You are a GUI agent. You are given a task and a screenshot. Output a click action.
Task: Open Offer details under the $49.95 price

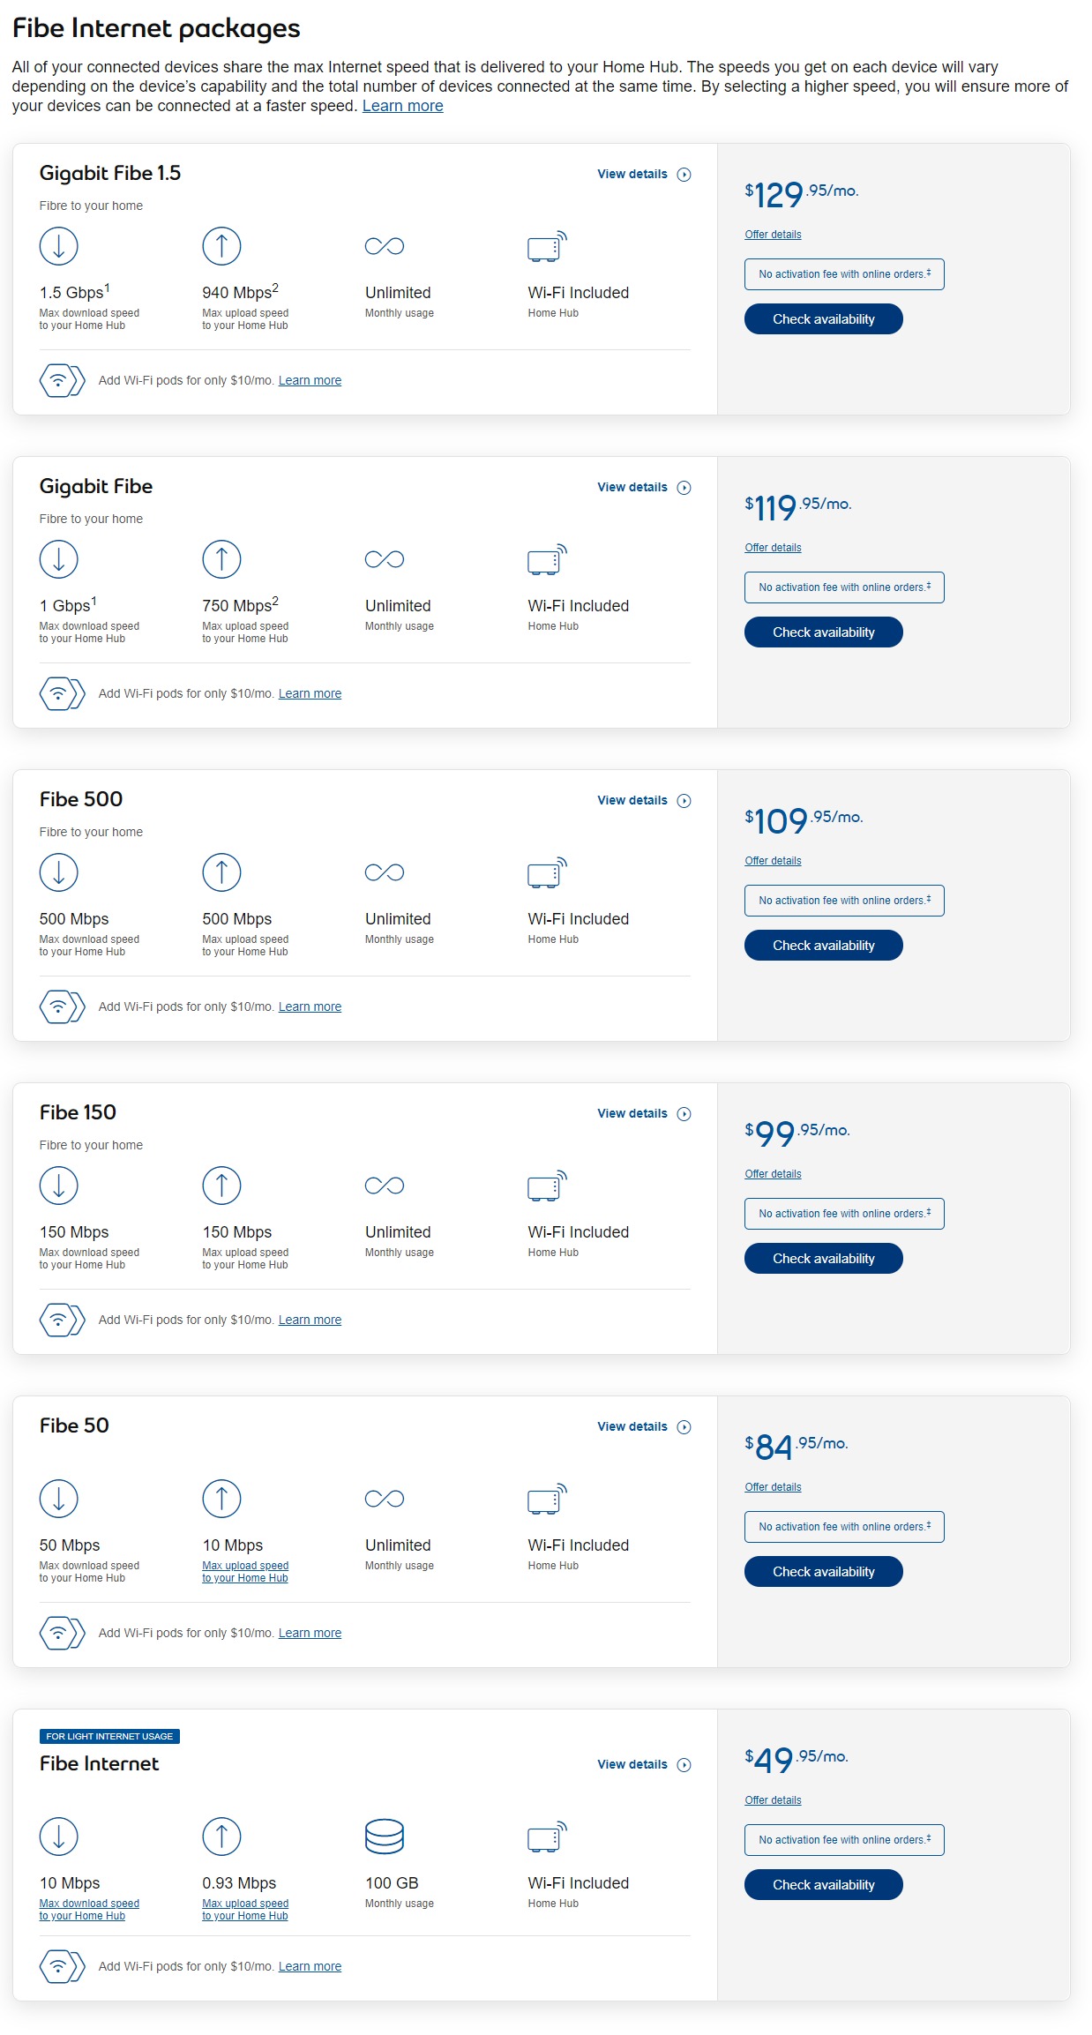(x=773, y=1800)
